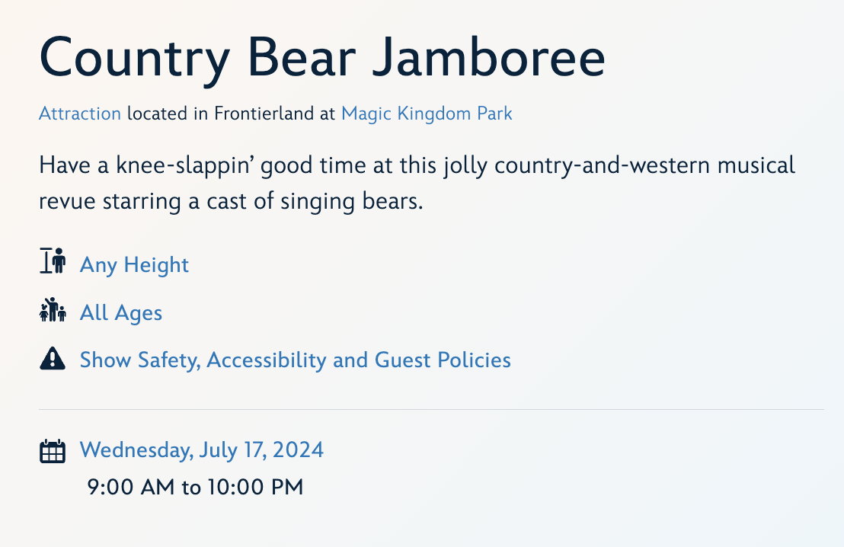The image size is (844, 547).
Task: Expand Show Safety, Accessibility and Guest Policies
Action: [x=295, y=360]
